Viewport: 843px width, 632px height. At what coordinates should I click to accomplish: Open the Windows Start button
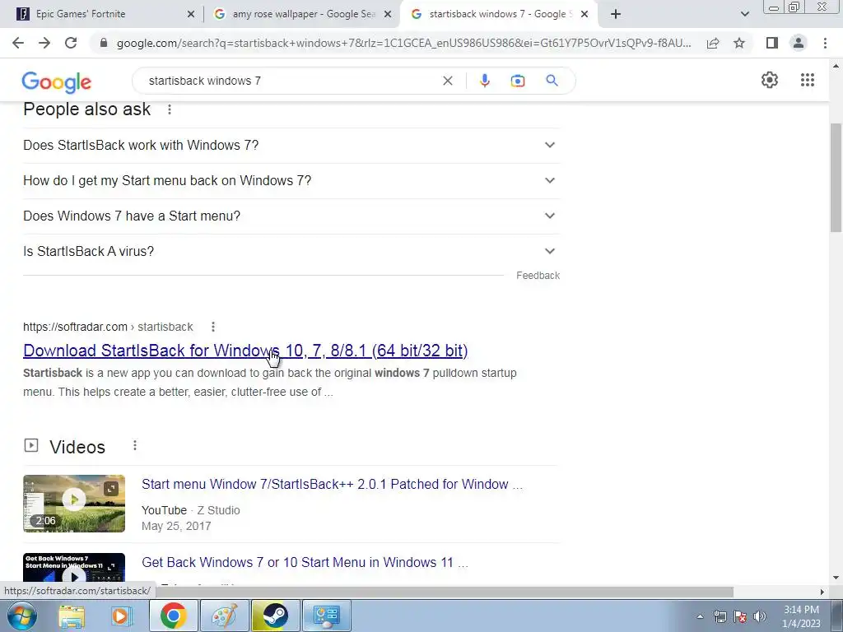21,616
